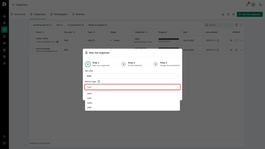Open the people group section in sidebar

[x=4, y=64]
